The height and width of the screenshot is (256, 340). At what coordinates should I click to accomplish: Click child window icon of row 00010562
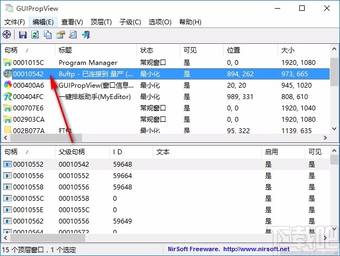(8, 221)
